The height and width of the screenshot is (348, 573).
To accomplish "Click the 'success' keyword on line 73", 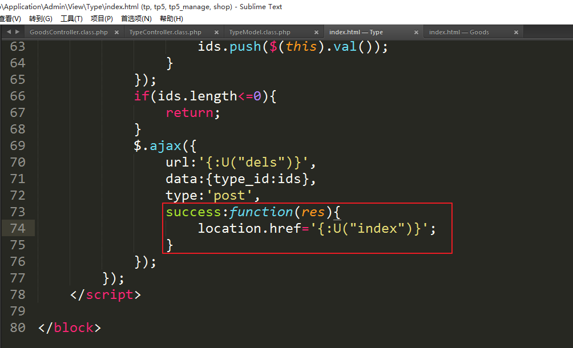I will point(193,212).
